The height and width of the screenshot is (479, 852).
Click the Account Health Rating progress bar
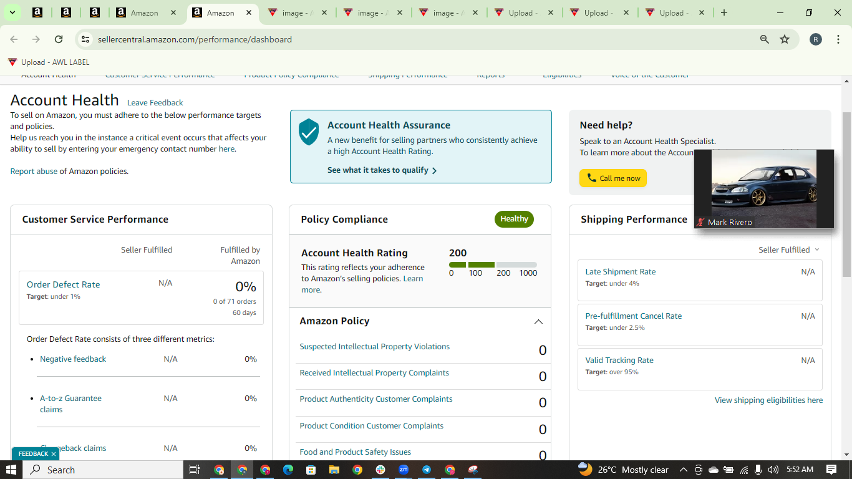pos(493,265)
